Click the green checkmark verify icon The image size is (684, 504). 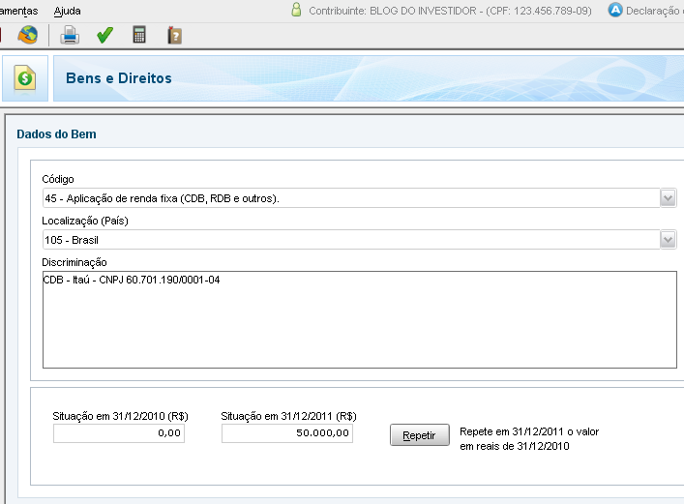tap(104, 35)
